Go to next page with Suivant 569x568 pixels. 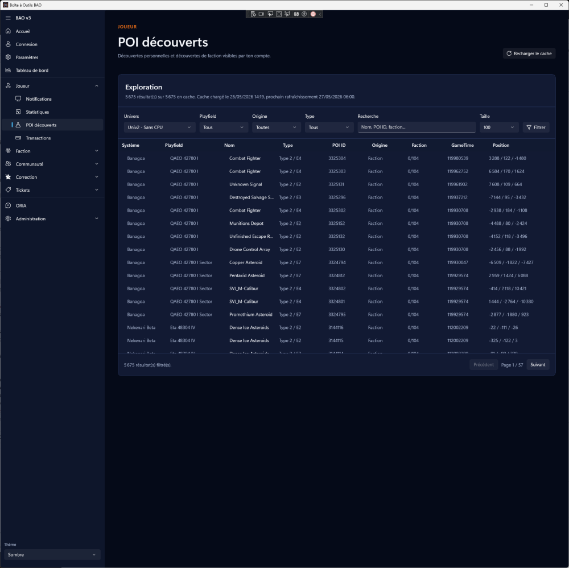pyautogui.click(x=538, y=365)
